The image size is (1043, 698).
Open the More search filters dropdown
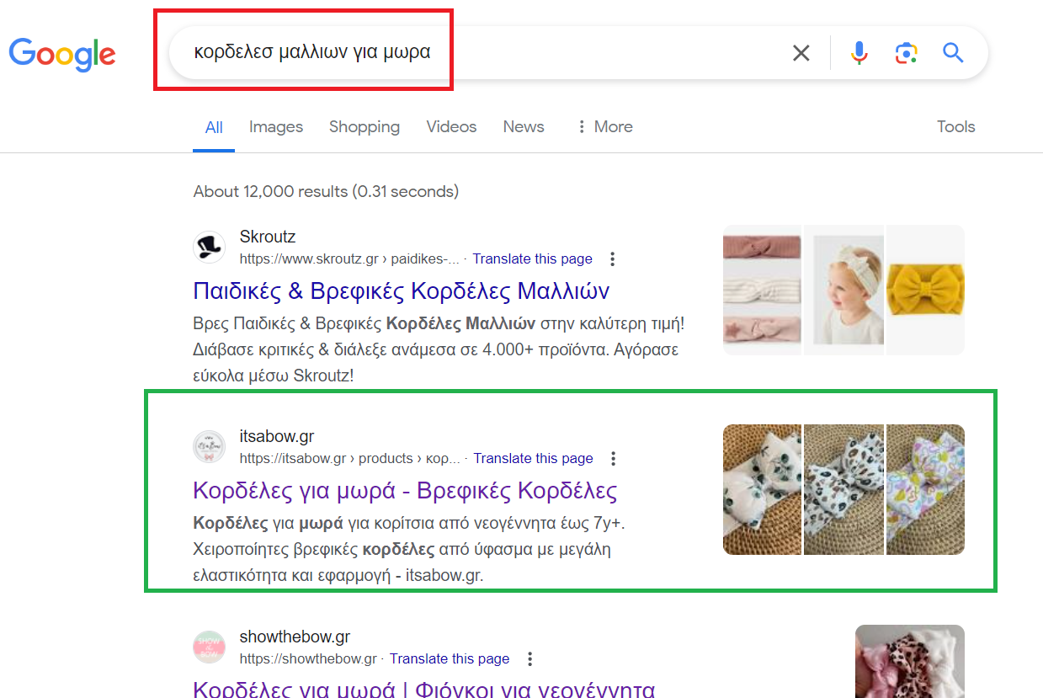(604, 127)
